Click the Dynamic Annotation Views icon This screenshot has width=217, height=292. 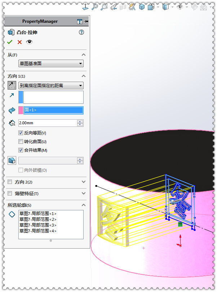coord(132,7)
